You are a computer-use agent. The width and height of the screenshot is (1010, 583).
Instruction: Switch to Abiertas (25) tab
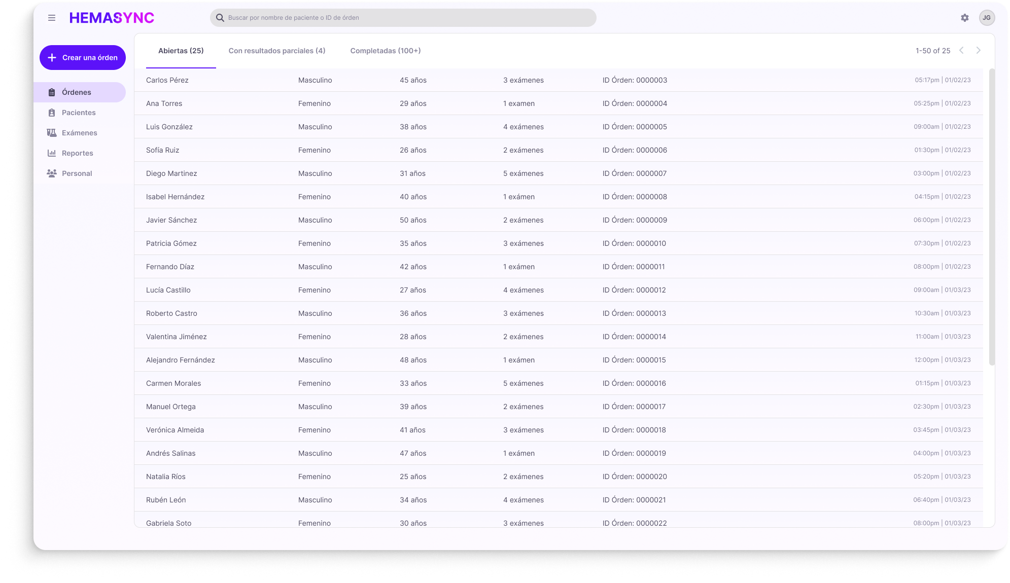[181, 51]
